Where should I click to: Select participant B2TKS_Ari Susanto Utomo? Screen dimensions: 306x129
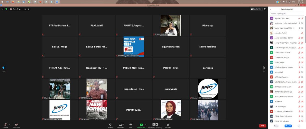click(287, 67)
